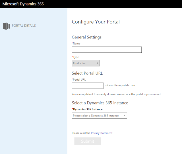
Task: Click the .microsoftcrmportals.com domain suffix text
Action: pyautogui.click(x=119, y=85)
